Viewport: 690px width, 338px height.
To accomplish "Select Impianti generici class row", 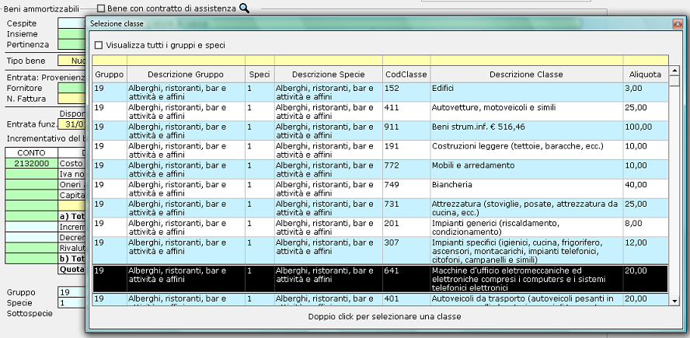I will coord(380,228).
